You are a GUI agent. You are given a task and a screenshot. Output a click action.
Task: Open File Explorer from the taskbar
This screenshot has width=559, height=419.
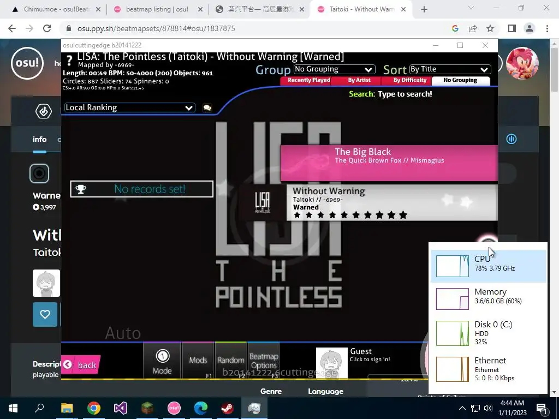(67, 408)
